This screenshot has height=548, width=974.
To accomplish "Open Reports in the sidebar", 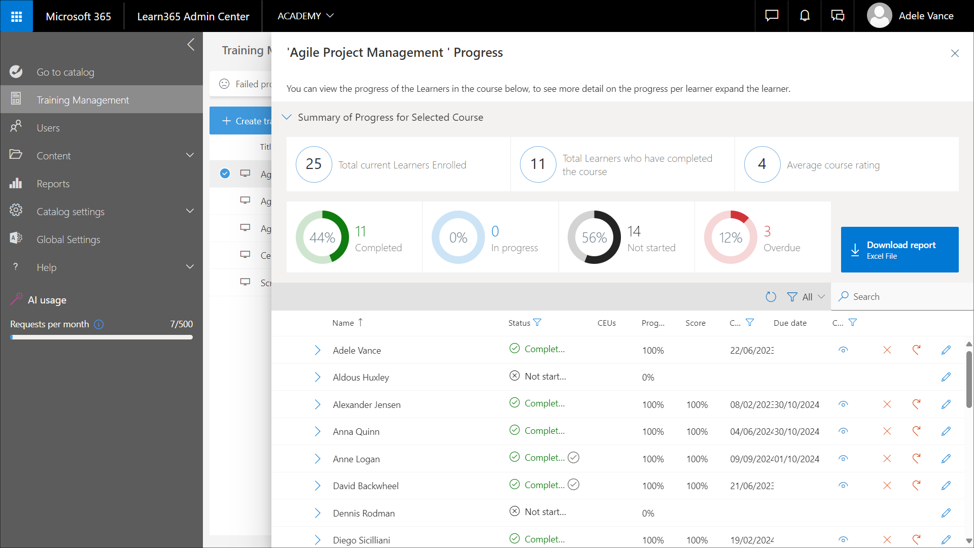I will 53,184.
